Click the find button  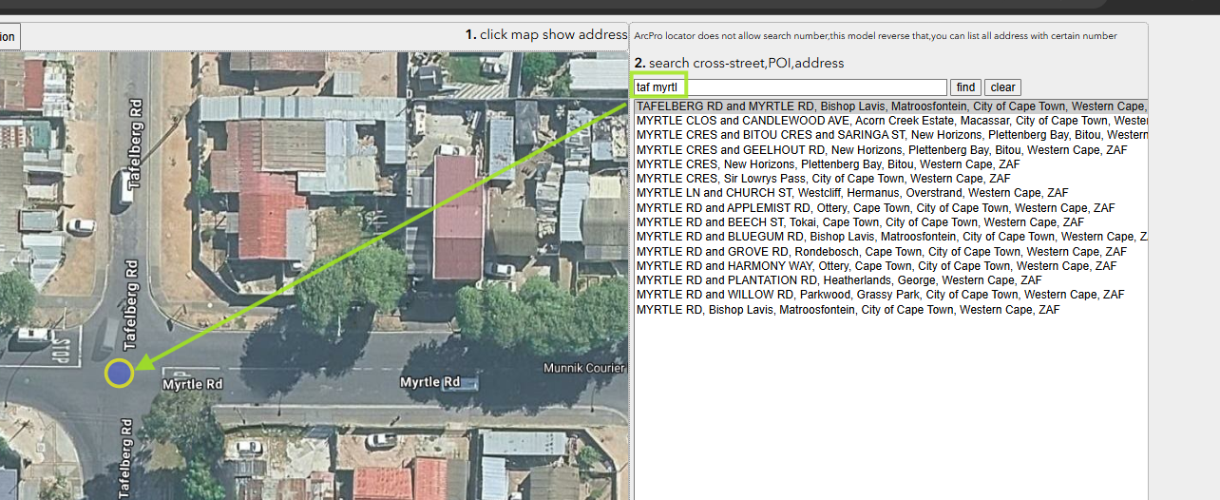[965, 87]
